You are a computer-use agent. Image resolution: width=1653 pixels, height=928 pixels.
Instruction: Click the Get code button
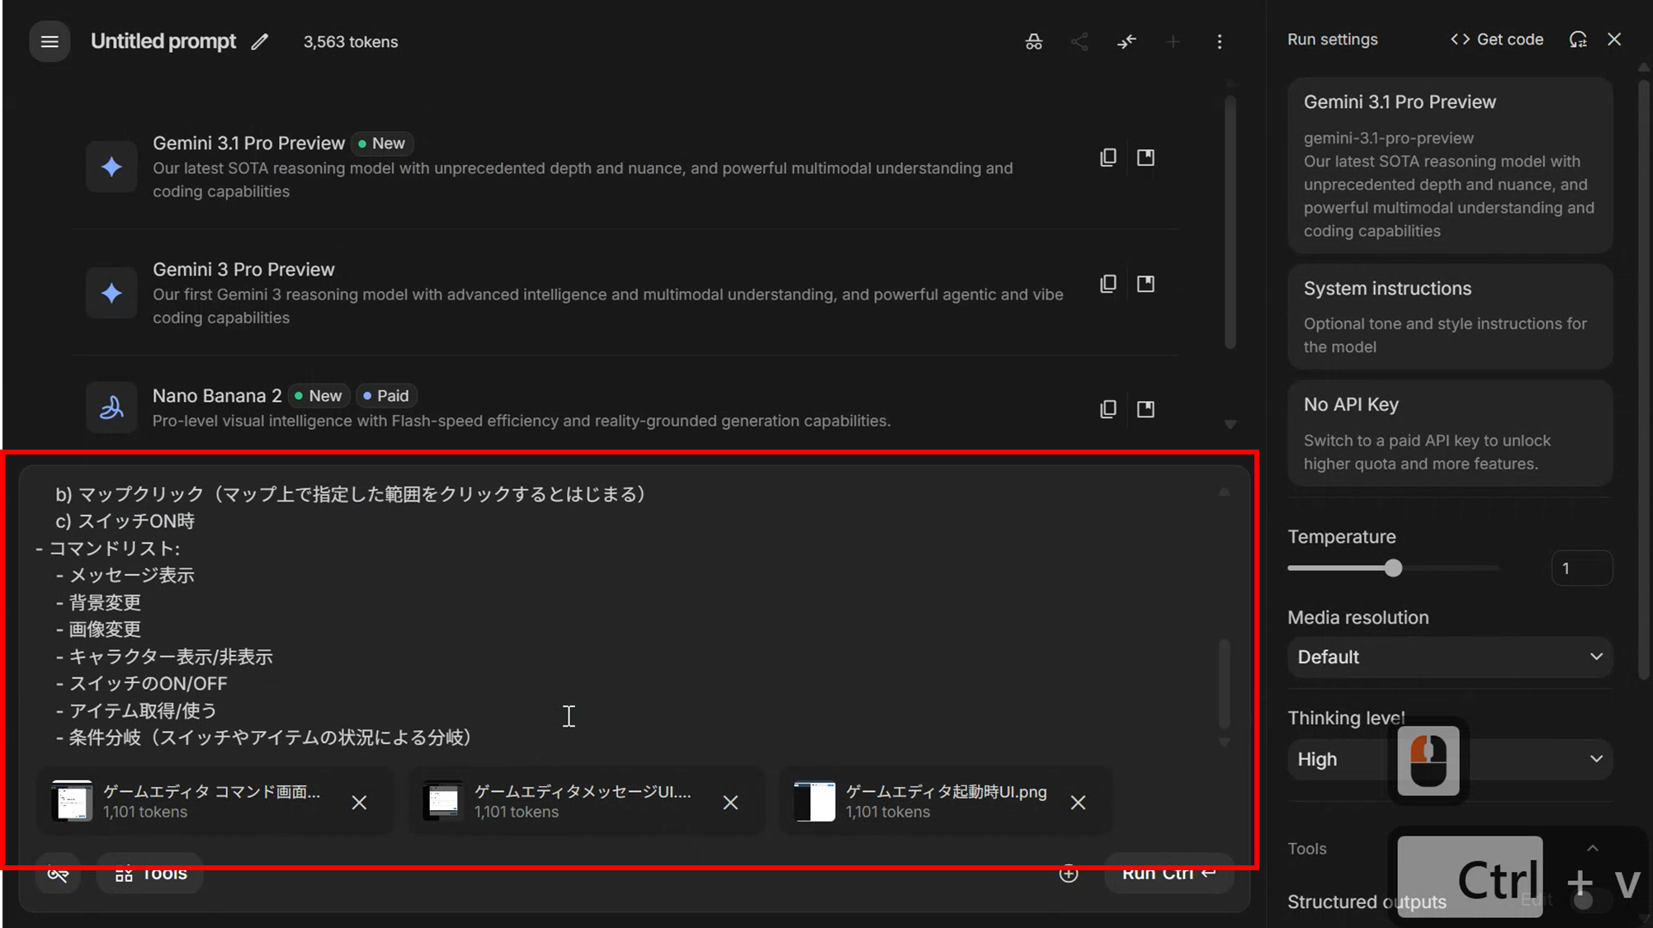[x=1497, y=40]
